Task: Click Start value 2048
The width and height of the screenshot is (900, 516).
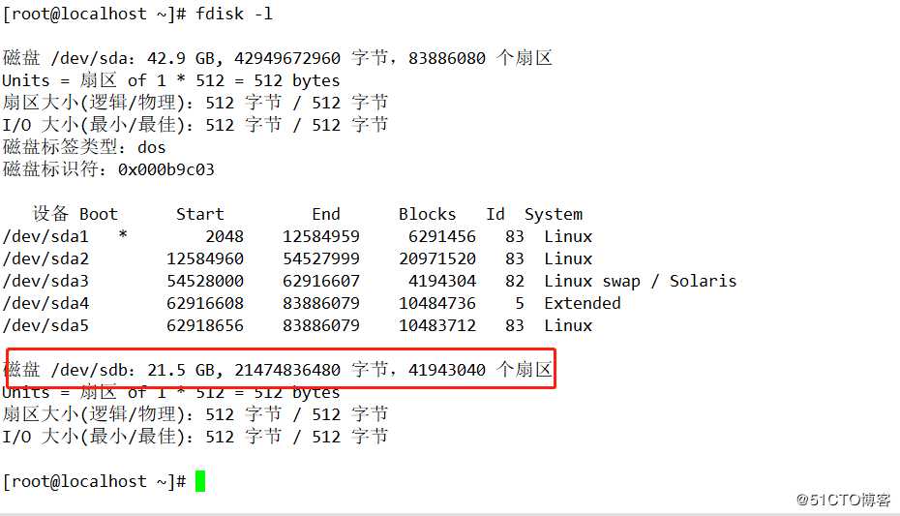Action: coord(225,236)
